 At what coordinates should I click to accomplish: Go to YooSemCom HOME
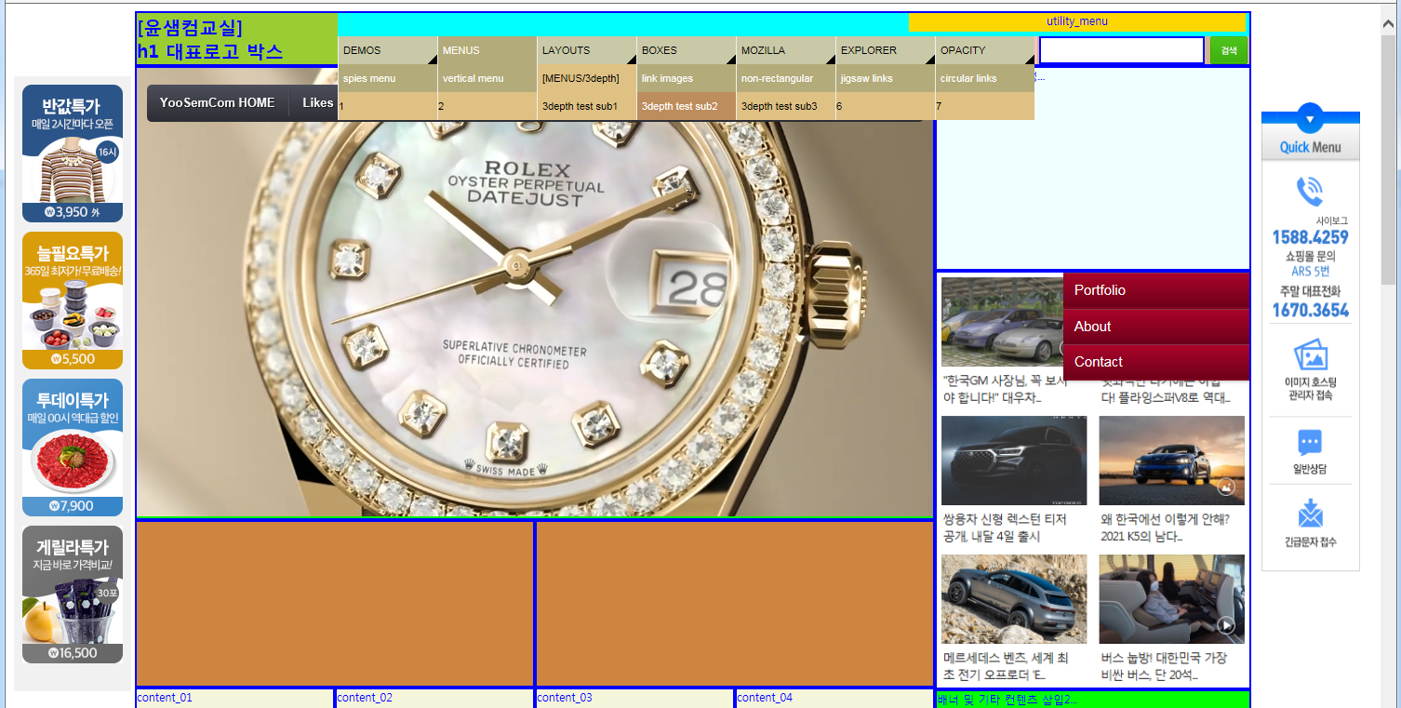click(218, 102)
